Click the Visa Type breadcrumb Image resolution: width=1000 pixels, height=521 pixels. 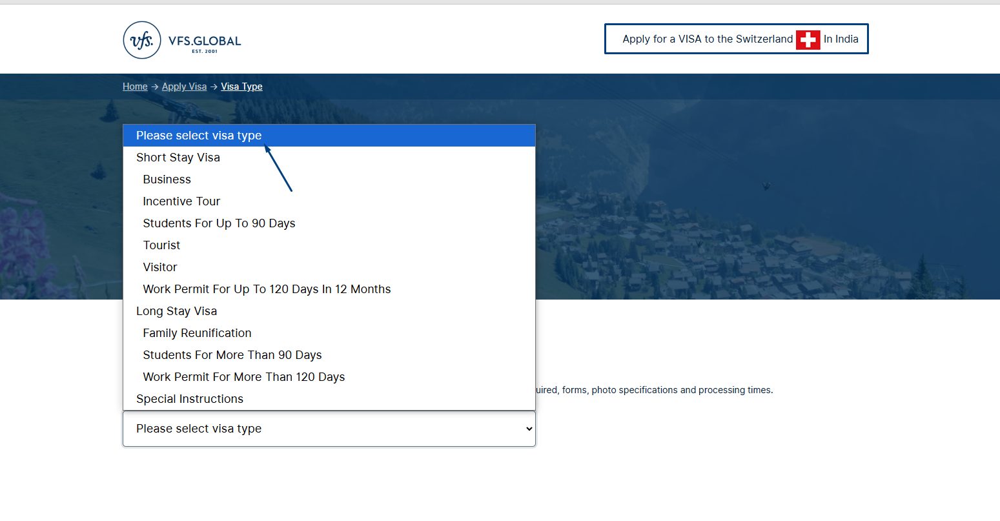tap(241, 87)
